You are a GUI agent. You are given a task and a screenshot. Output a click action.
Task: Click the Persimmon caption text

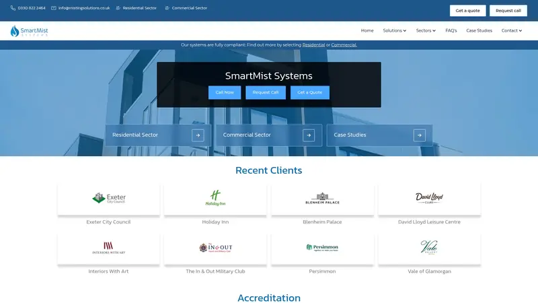[x=322, y=271]
